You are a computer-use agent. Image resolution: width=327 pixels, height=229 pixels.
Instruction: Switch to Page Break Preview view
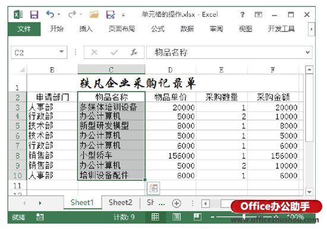197,217
